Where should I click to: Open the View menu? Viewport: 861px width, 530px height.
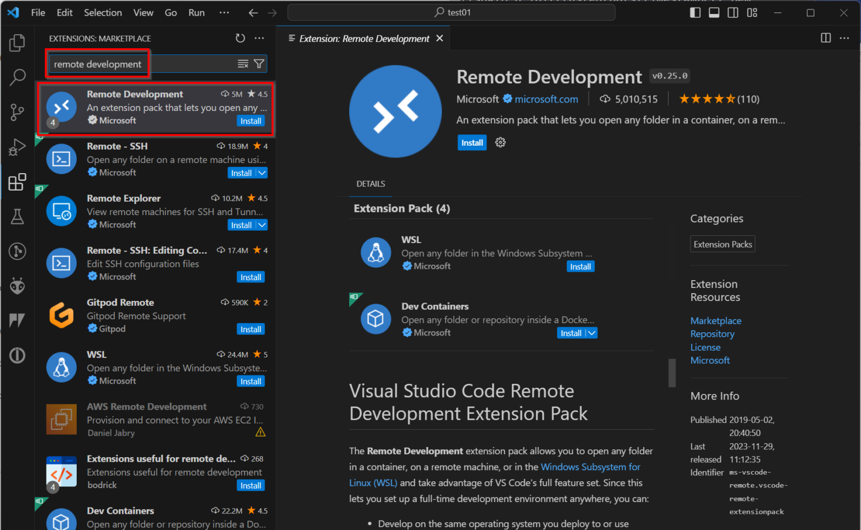[x=143, y=12]
